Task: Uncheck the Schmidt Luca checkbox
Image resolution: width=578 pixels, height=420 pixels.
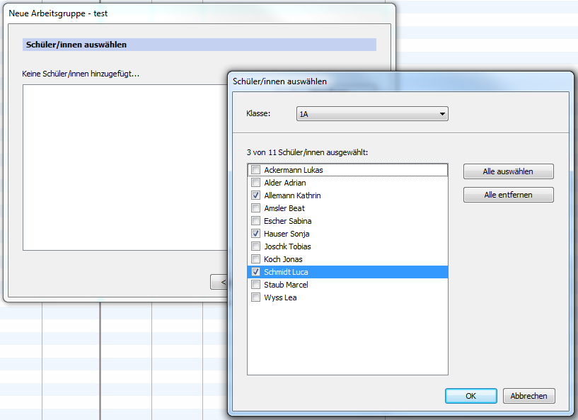Action: [x=255, y=272]
